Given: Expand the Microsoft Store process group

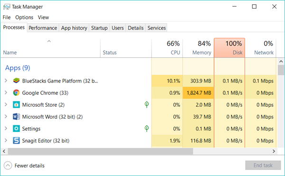Looking at the screenshot, I should [6, 104].
